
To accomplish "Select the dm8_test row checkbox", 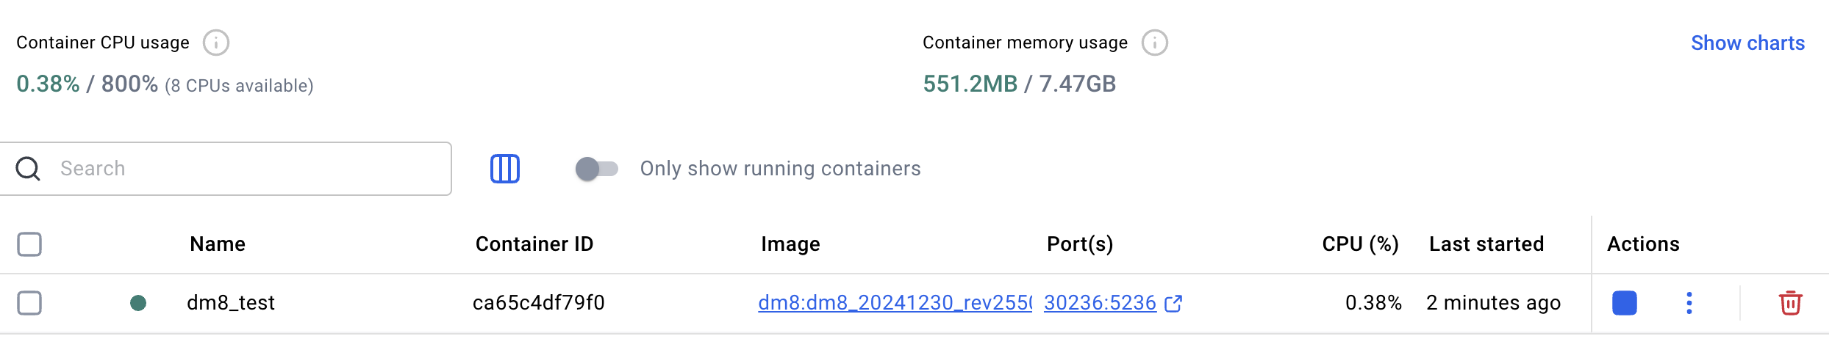I will [29, 303].
